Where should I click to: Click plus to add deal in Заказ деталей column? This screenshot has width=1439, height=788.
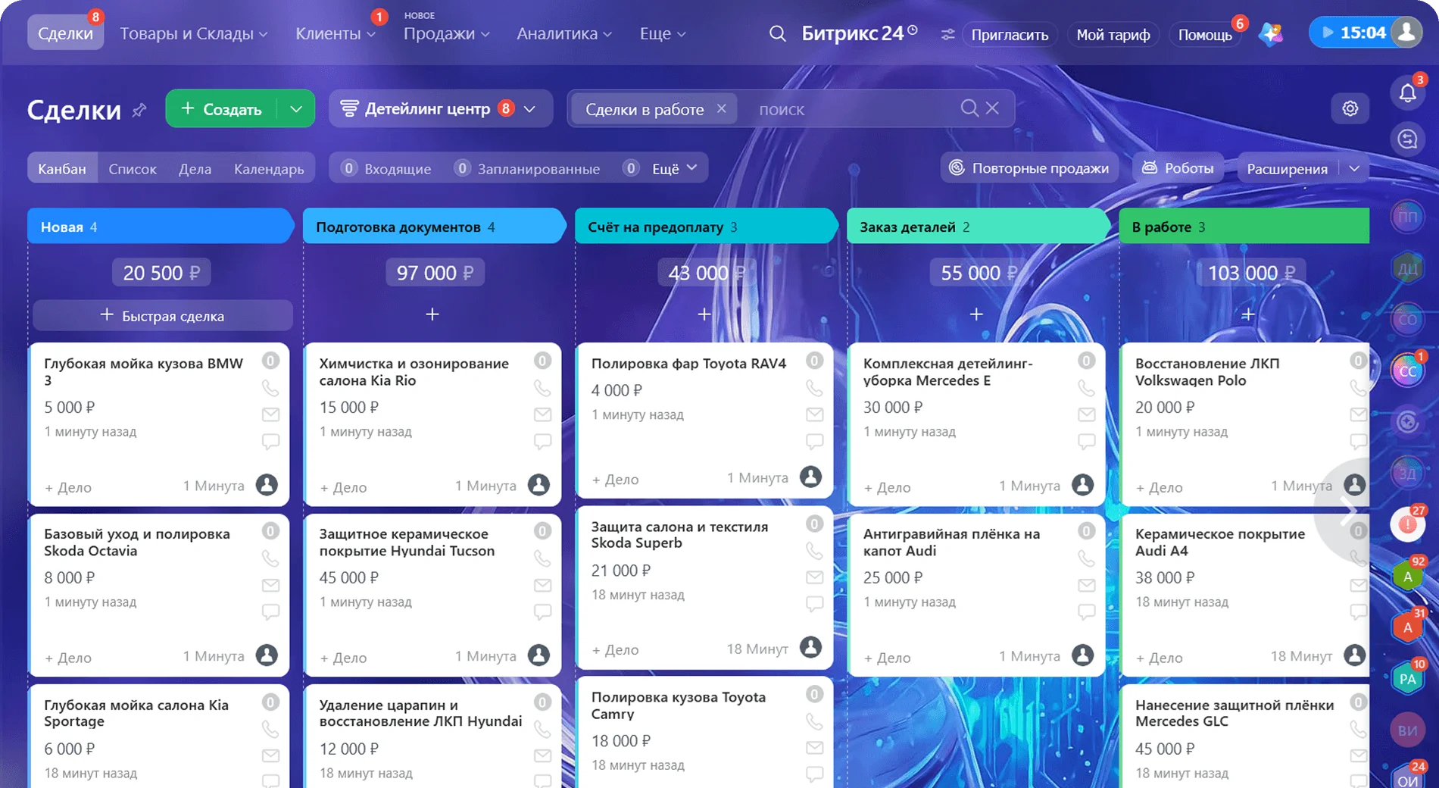(976, 314)
